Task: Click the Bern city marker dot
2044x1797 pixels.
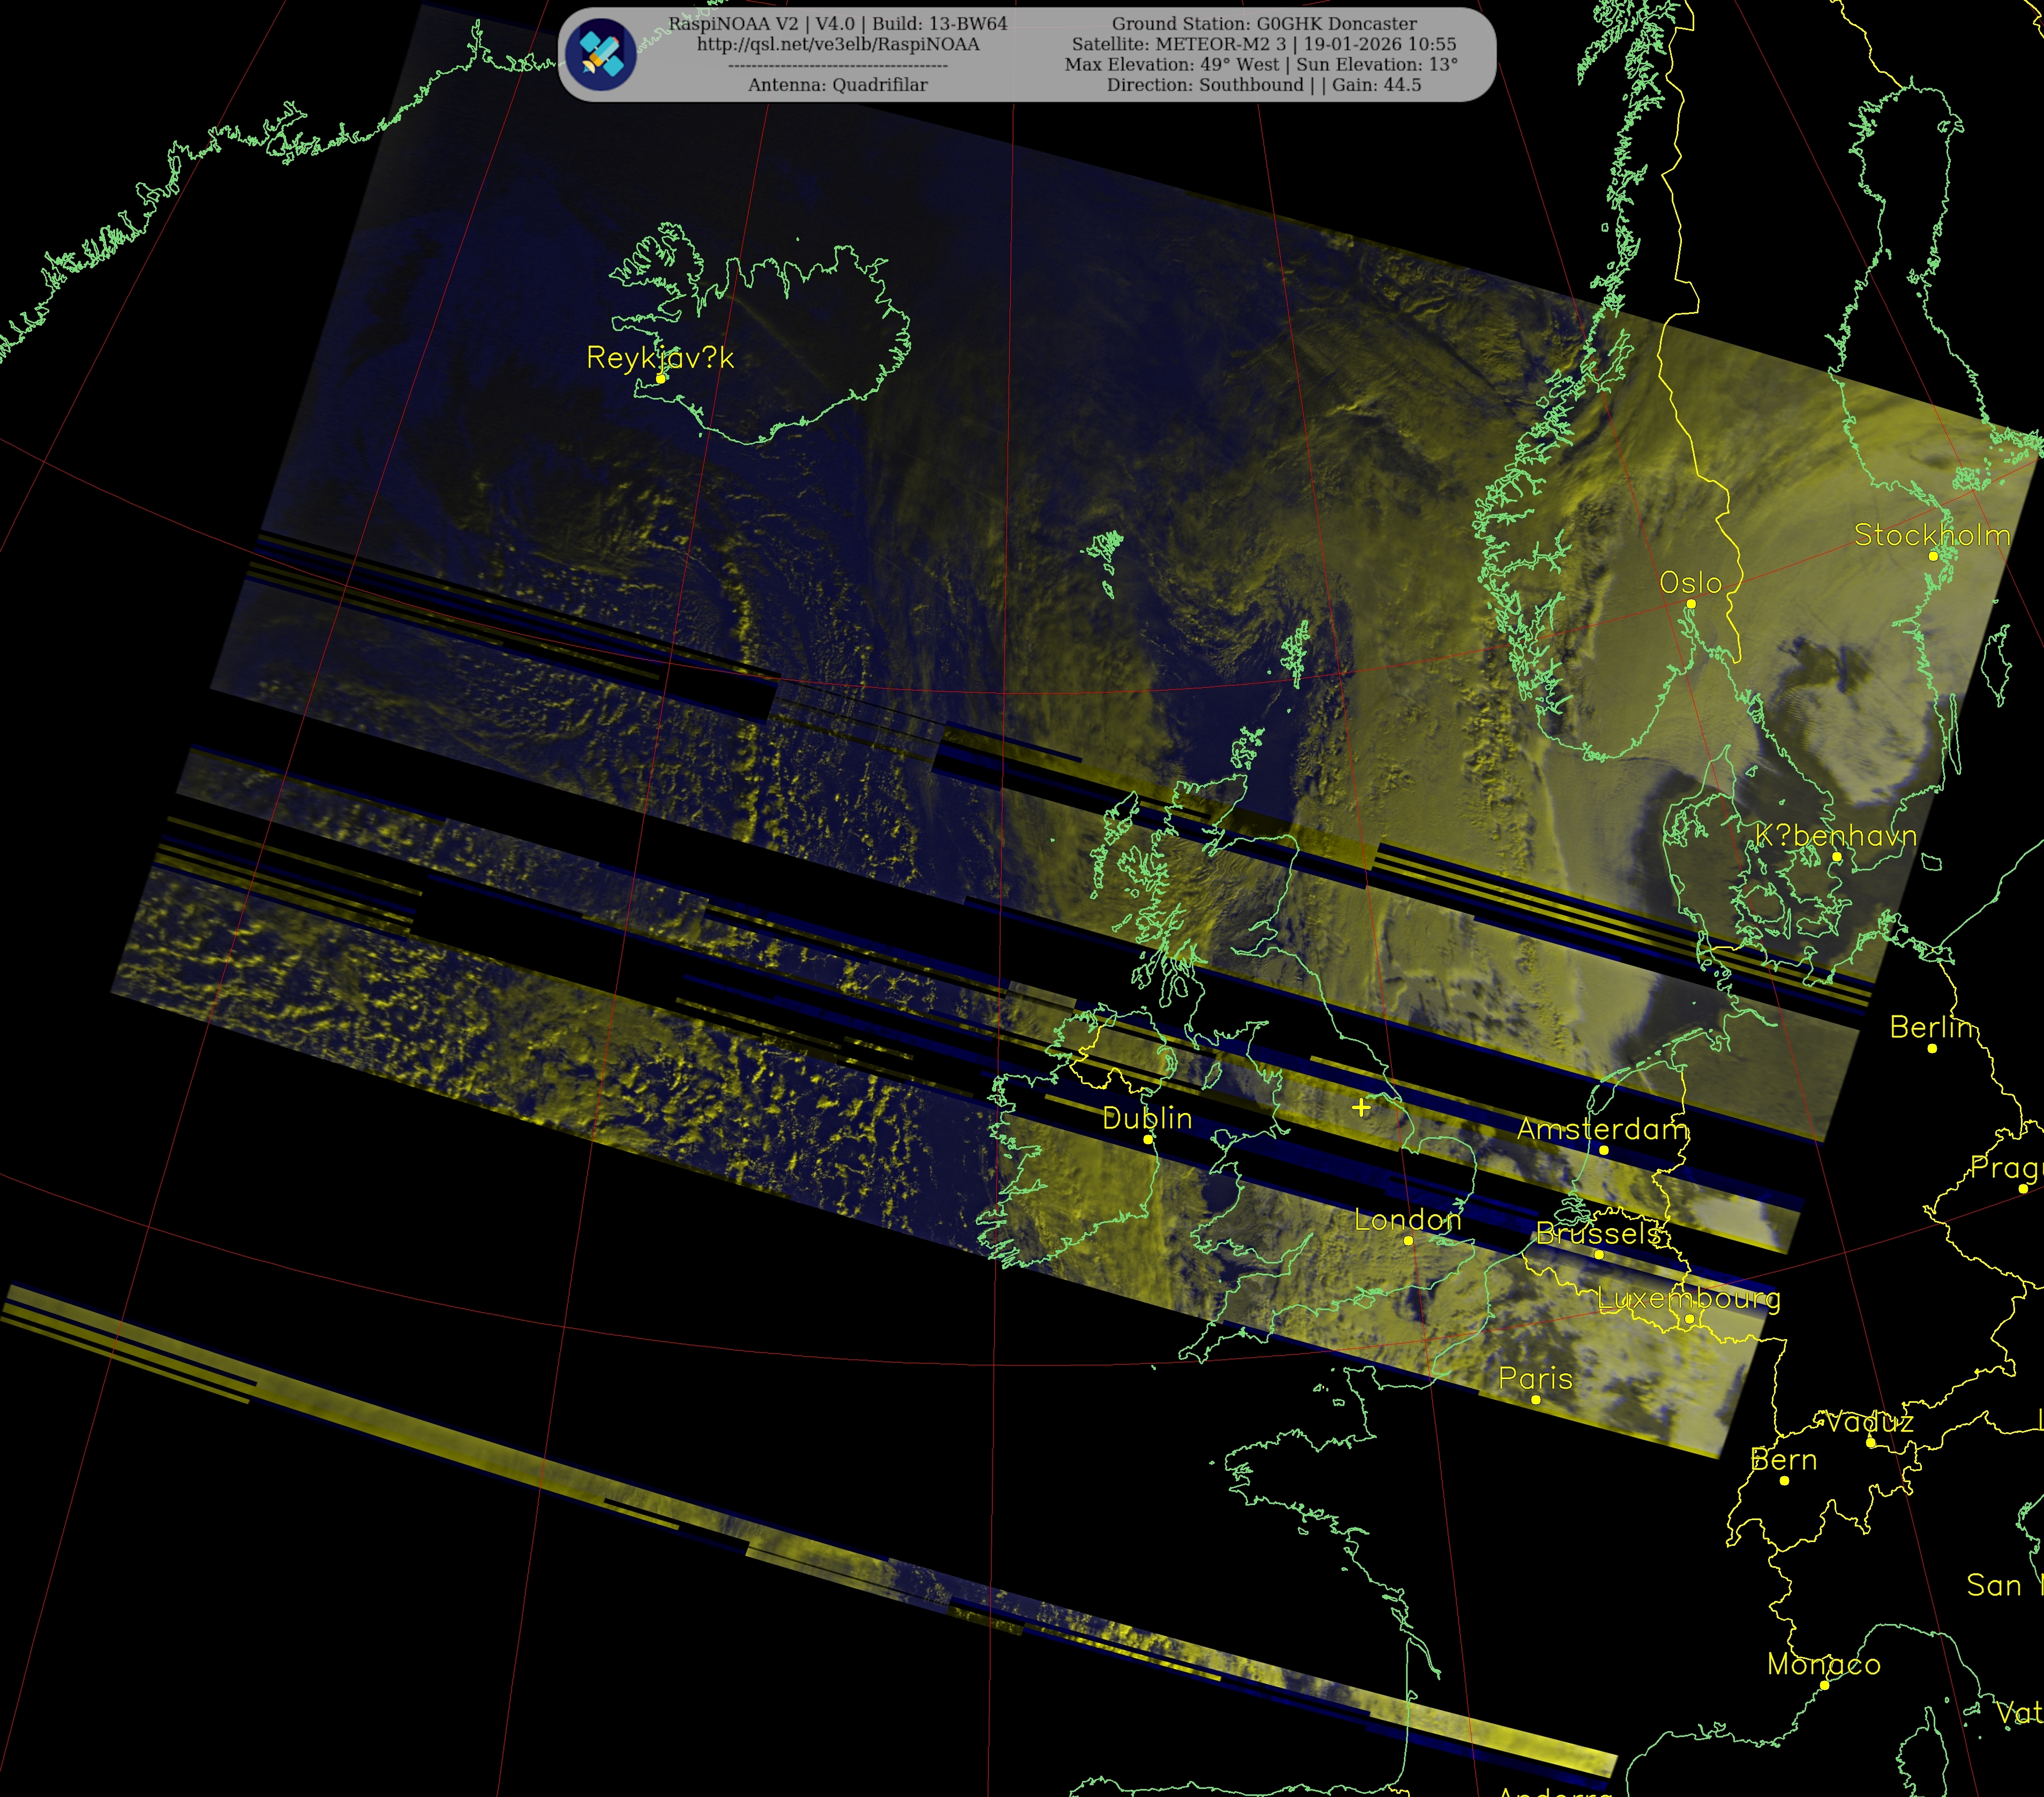Action: [x=1784, y=1480]
